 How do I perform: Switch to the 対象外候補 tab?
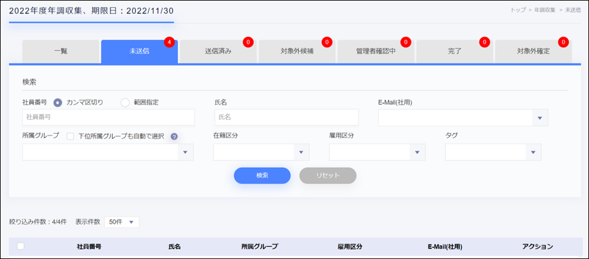pos(296,51)
